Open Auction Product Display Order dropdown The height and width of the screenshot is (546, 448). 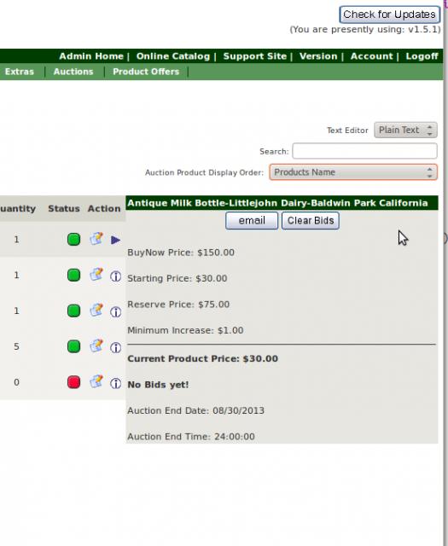[x=353, y=172]
